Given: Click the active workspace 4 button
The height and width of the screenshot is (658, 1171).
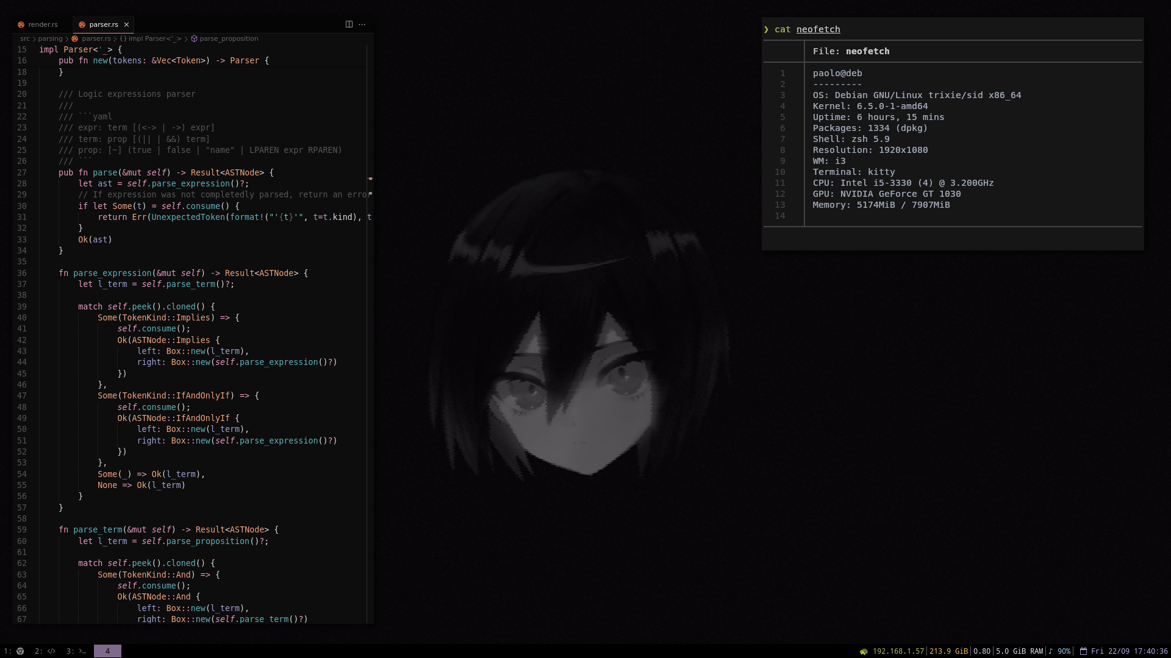Looking at the screenshot, I should [107, 651].
